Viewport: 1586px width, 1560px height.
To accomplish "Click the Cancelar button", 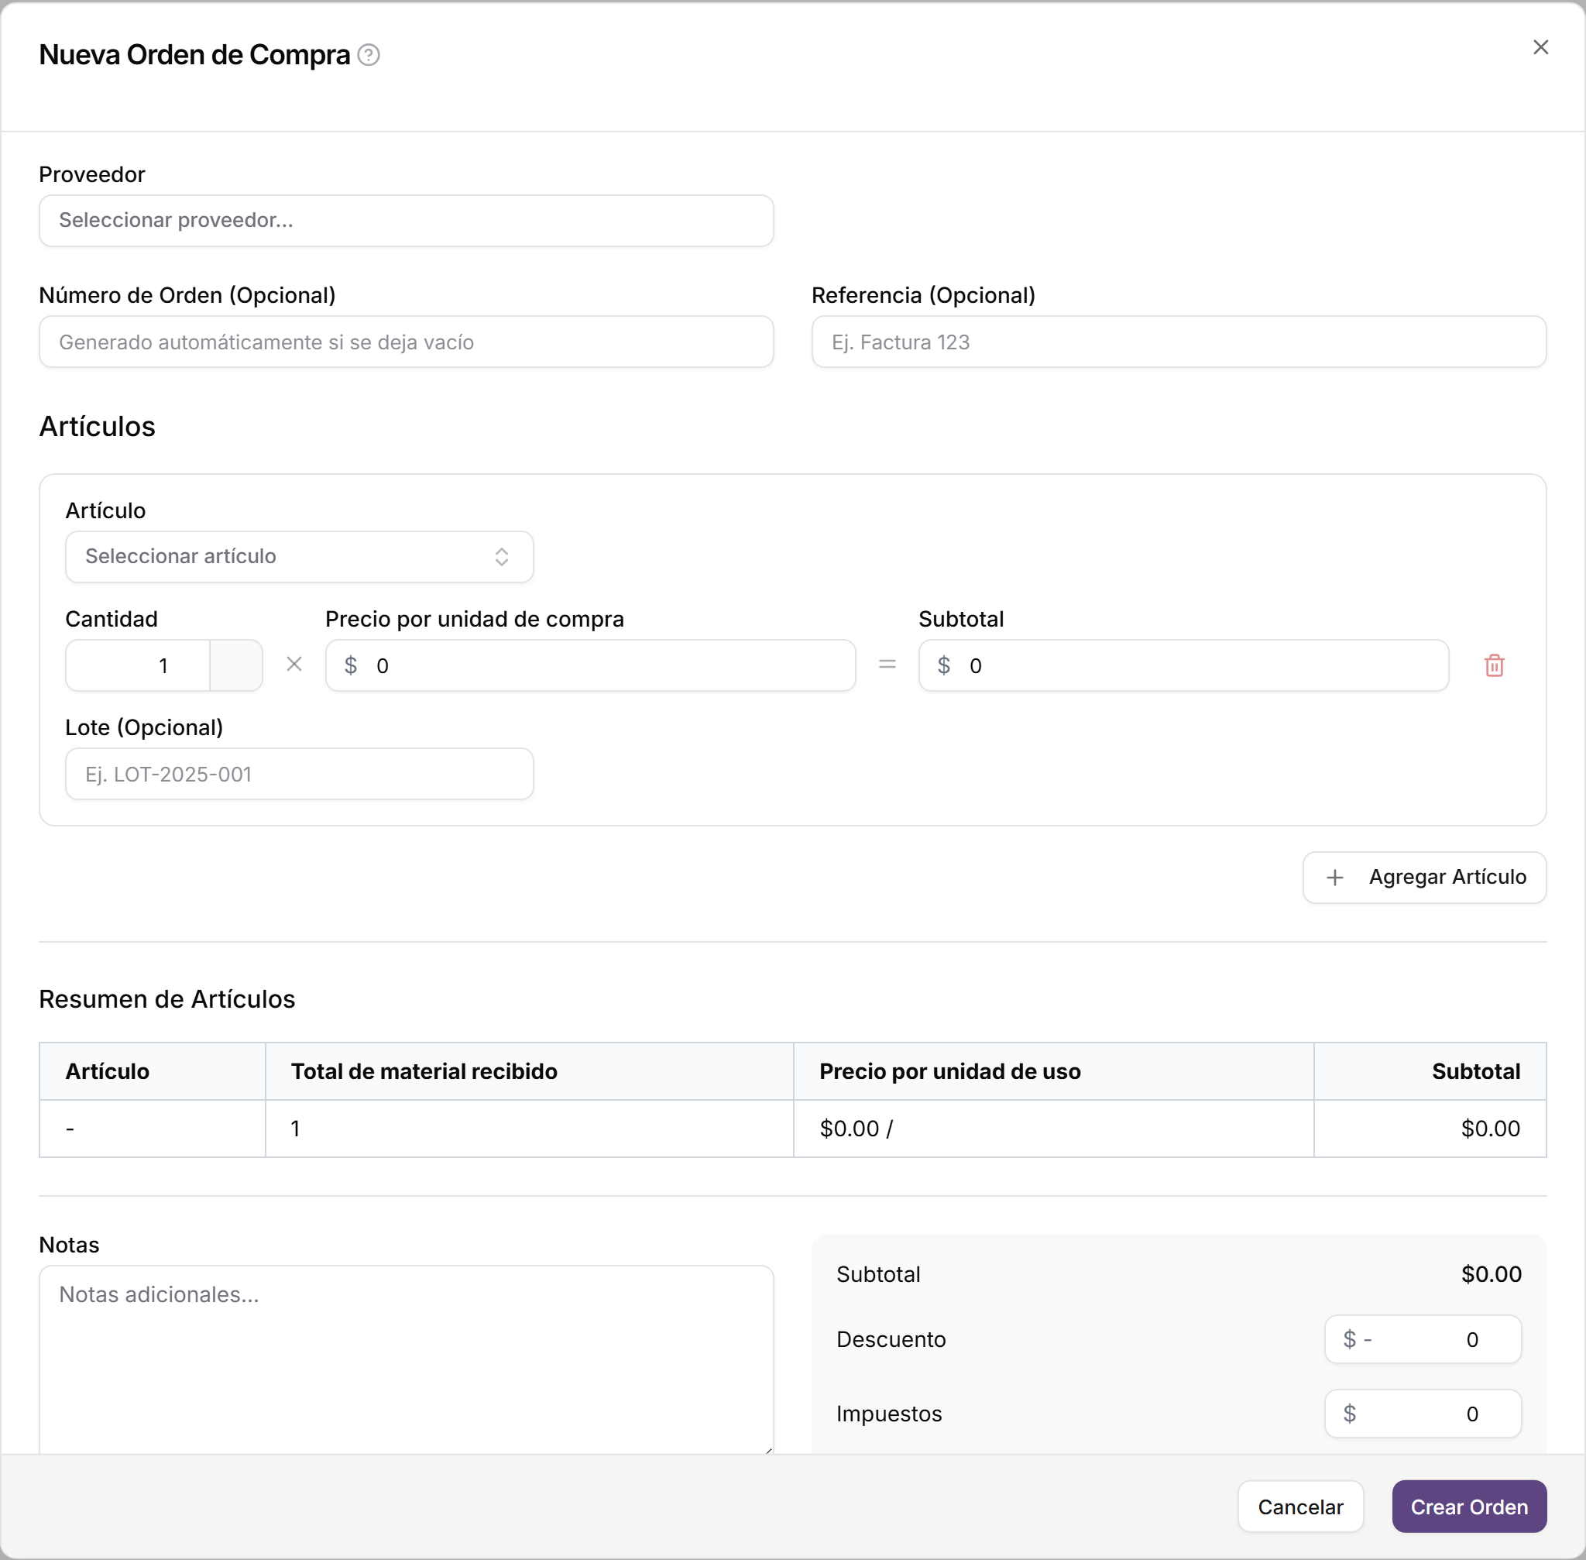I will click(x=1300, y=1507).
